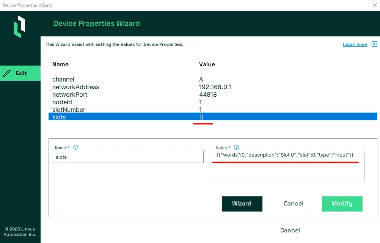Click the 192.168.0.1 value cell
Image resolution: width=380 pixels, height=243 pixels.
click(x=215, y=87)
